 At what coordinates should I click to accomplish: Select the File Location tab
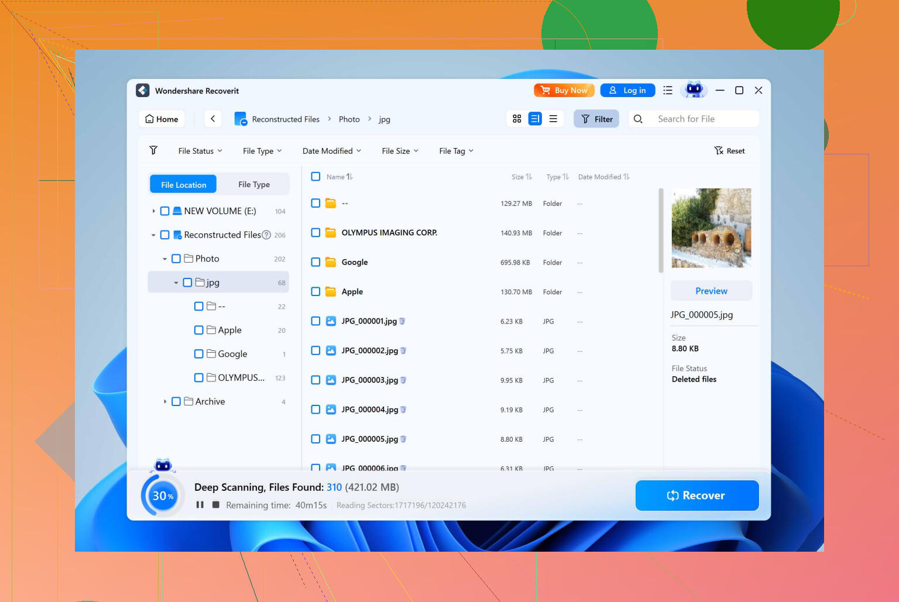coord(183,184)
